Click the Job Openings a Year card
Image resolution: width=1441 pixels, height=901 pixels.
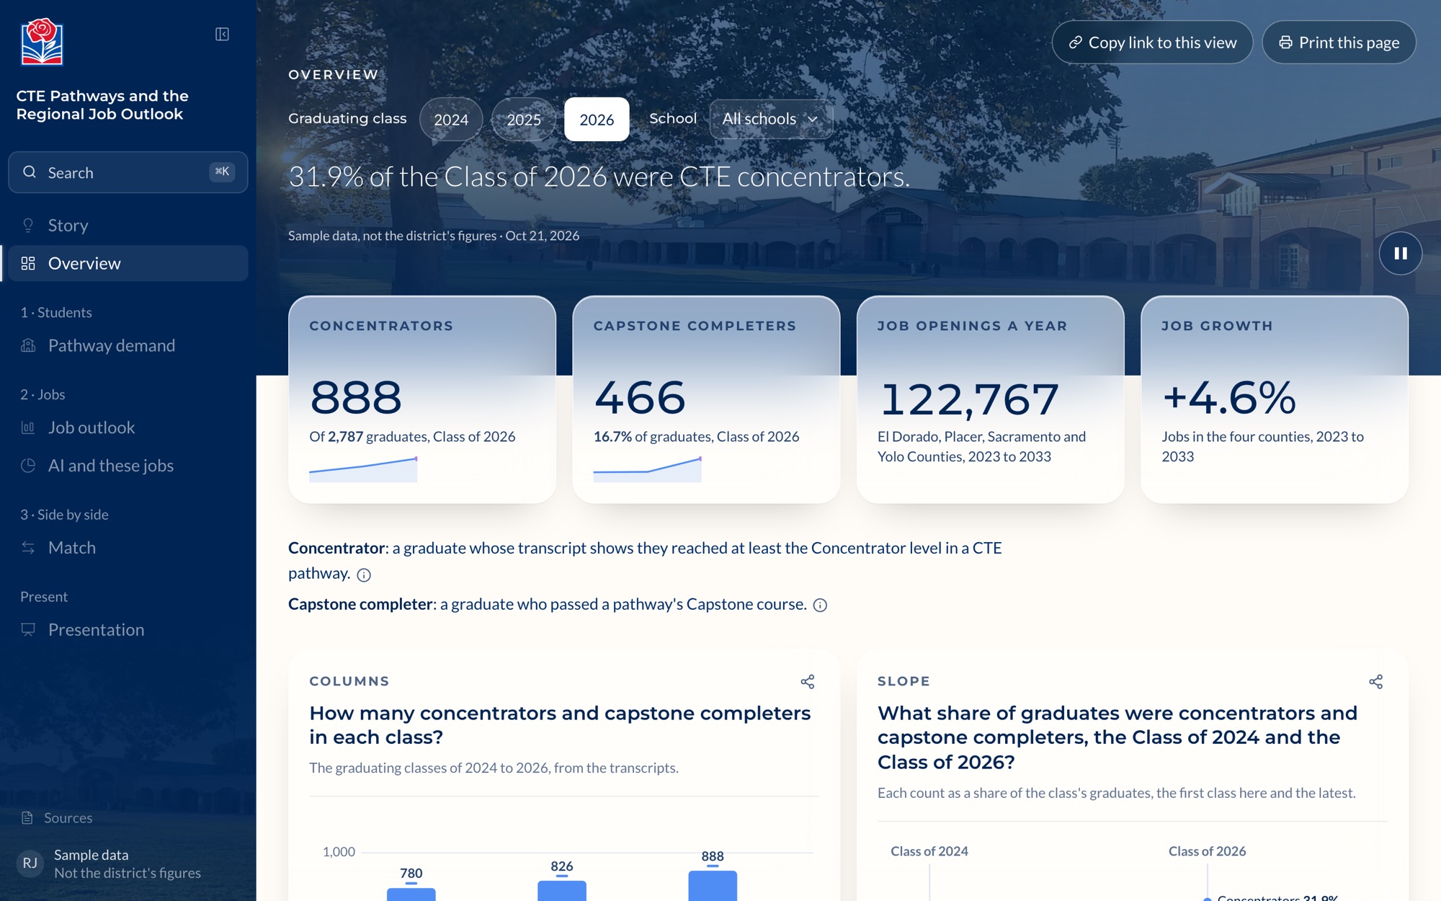pyautogui.click(x=990, y=399)
